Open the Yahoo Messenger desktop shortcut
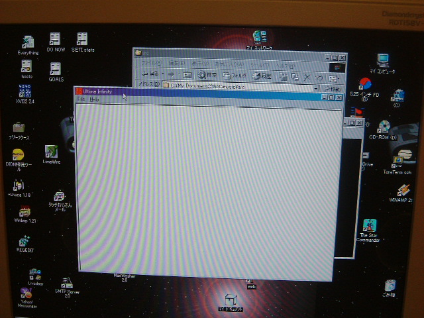424x318 pixels. 26,294
